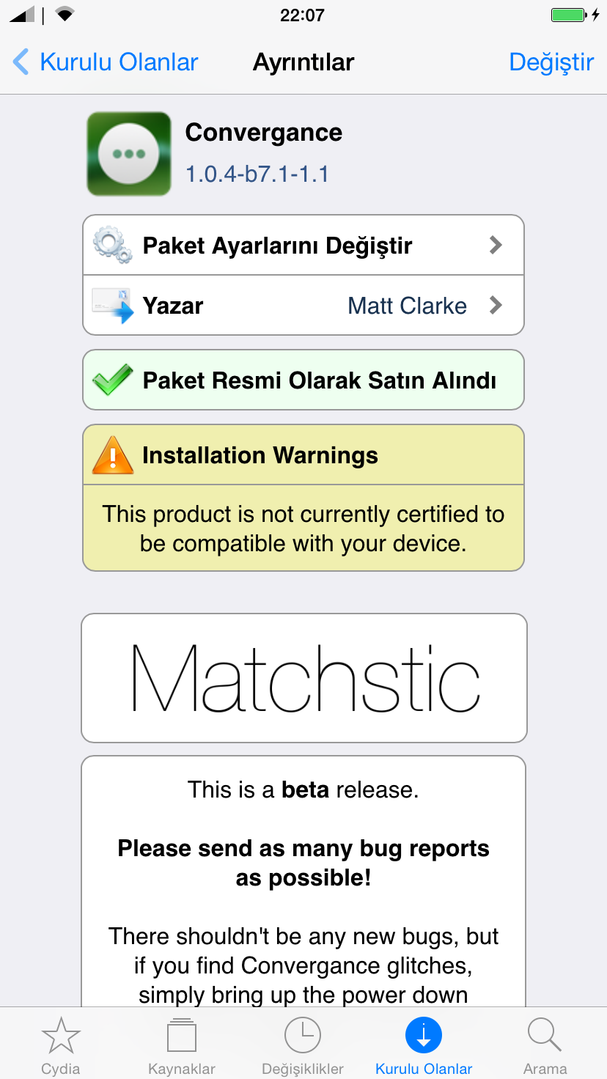Switch to Cydia tab
Viewport: 607px width, 1079px height.
(61, 1045)
